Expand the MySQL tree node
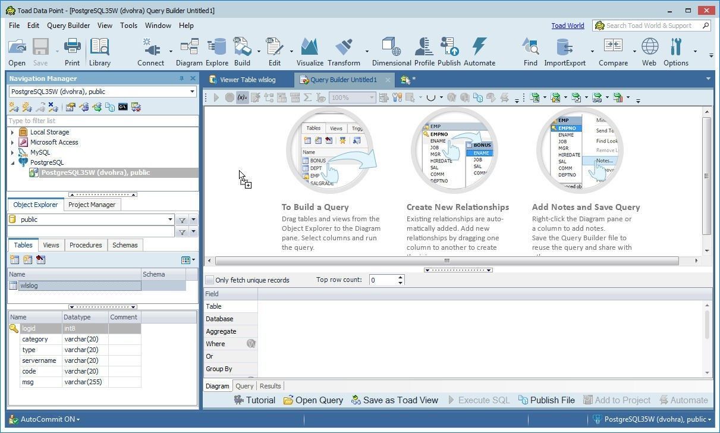 click(12, 152)
